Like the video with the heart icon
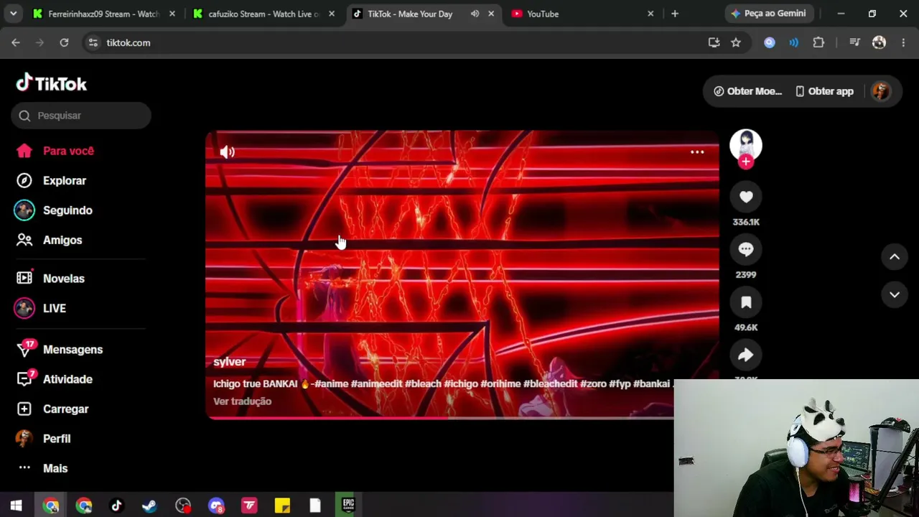Screen dimensions: 919x517 pyautogui.click(x=746, y=197)
